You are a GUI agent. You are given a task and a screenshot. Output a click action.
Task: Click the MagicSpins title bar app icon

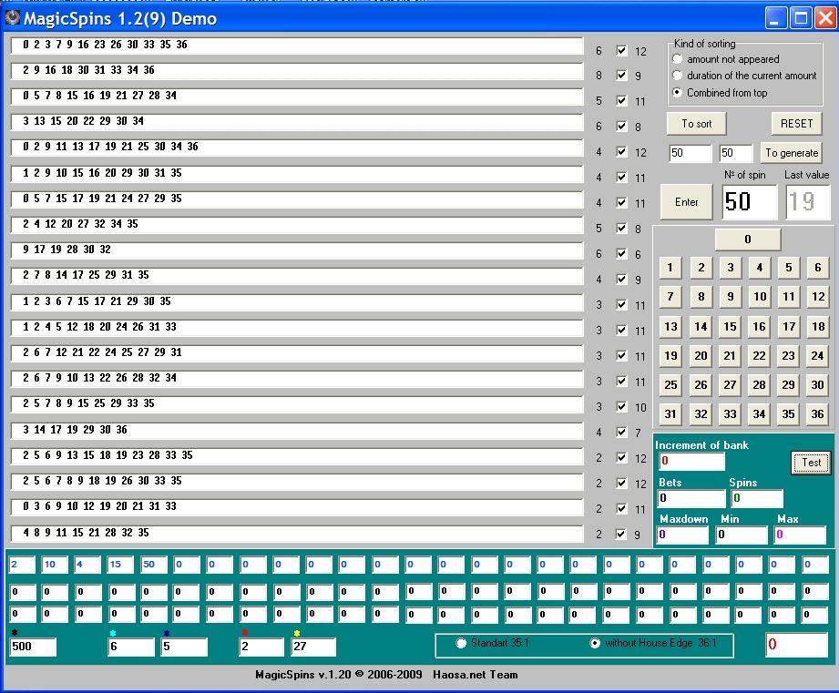pos(12,17)
